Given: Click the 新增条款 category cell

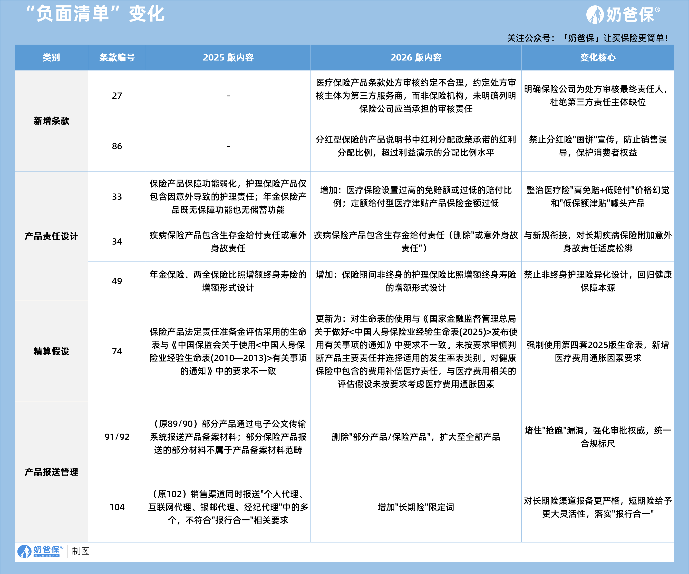Looking at the screenshot, I should 51,121.
